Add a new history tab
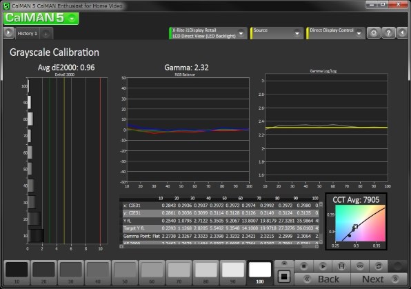 46,34
